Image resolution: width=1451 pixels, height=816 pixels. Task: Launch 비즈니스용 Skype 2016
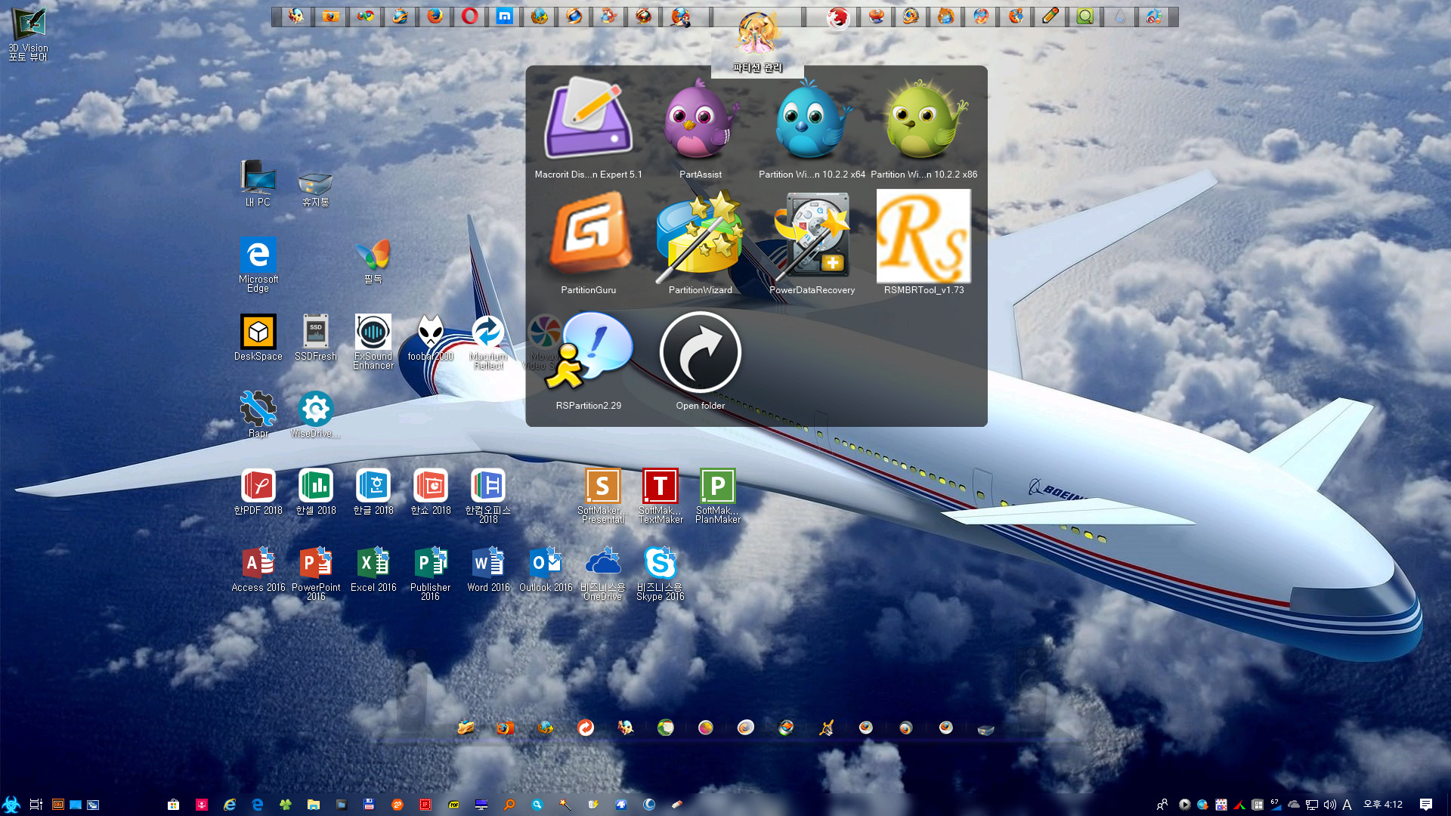point(660,572)
